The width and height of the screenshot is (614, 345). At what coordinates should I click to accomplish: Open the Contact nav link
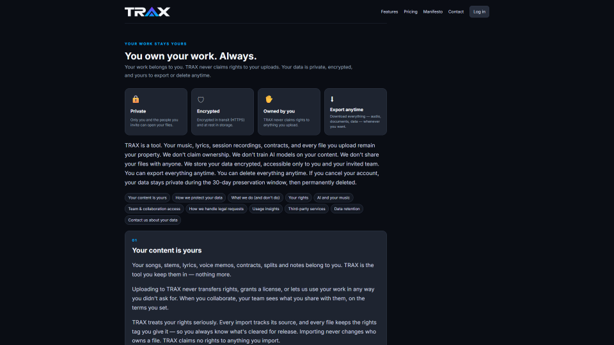pyautogui.click(x=456, y=11)
